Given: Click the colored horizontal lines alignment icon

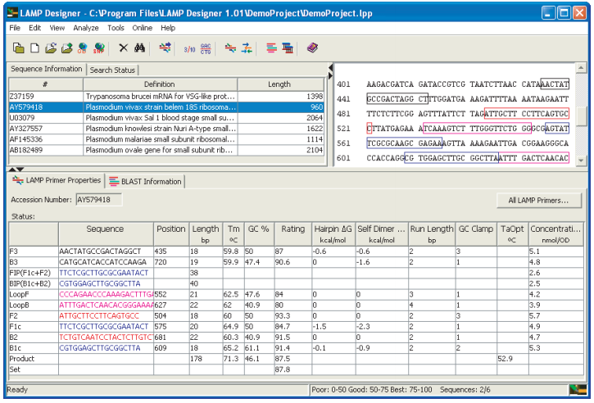Looking at the screenshot, I should pos(271,48).
